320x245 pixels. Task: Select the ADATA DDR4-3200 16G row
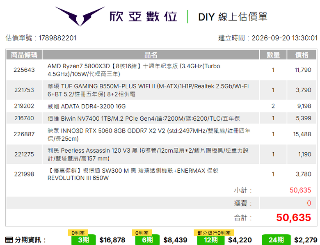[161, 106]
